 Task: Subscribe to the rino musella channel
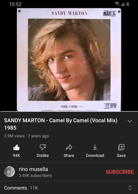(120, 172)
